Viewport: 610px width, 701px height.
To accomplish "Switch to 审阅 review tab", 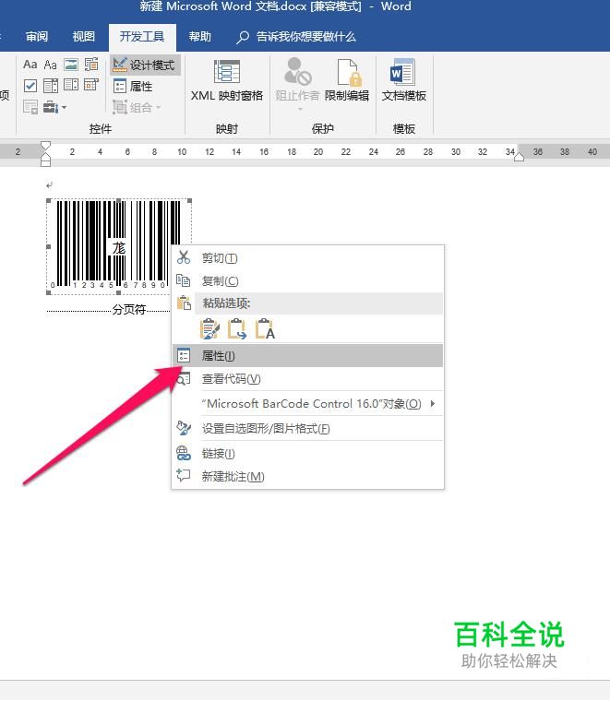I will [37, 36].
